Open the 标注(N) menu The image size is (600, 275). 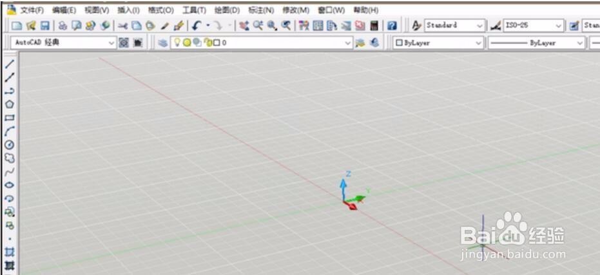[x=261, y=10]
